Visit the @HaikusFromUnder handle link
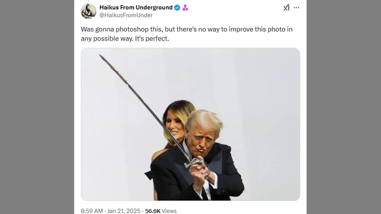 (126, 15)
